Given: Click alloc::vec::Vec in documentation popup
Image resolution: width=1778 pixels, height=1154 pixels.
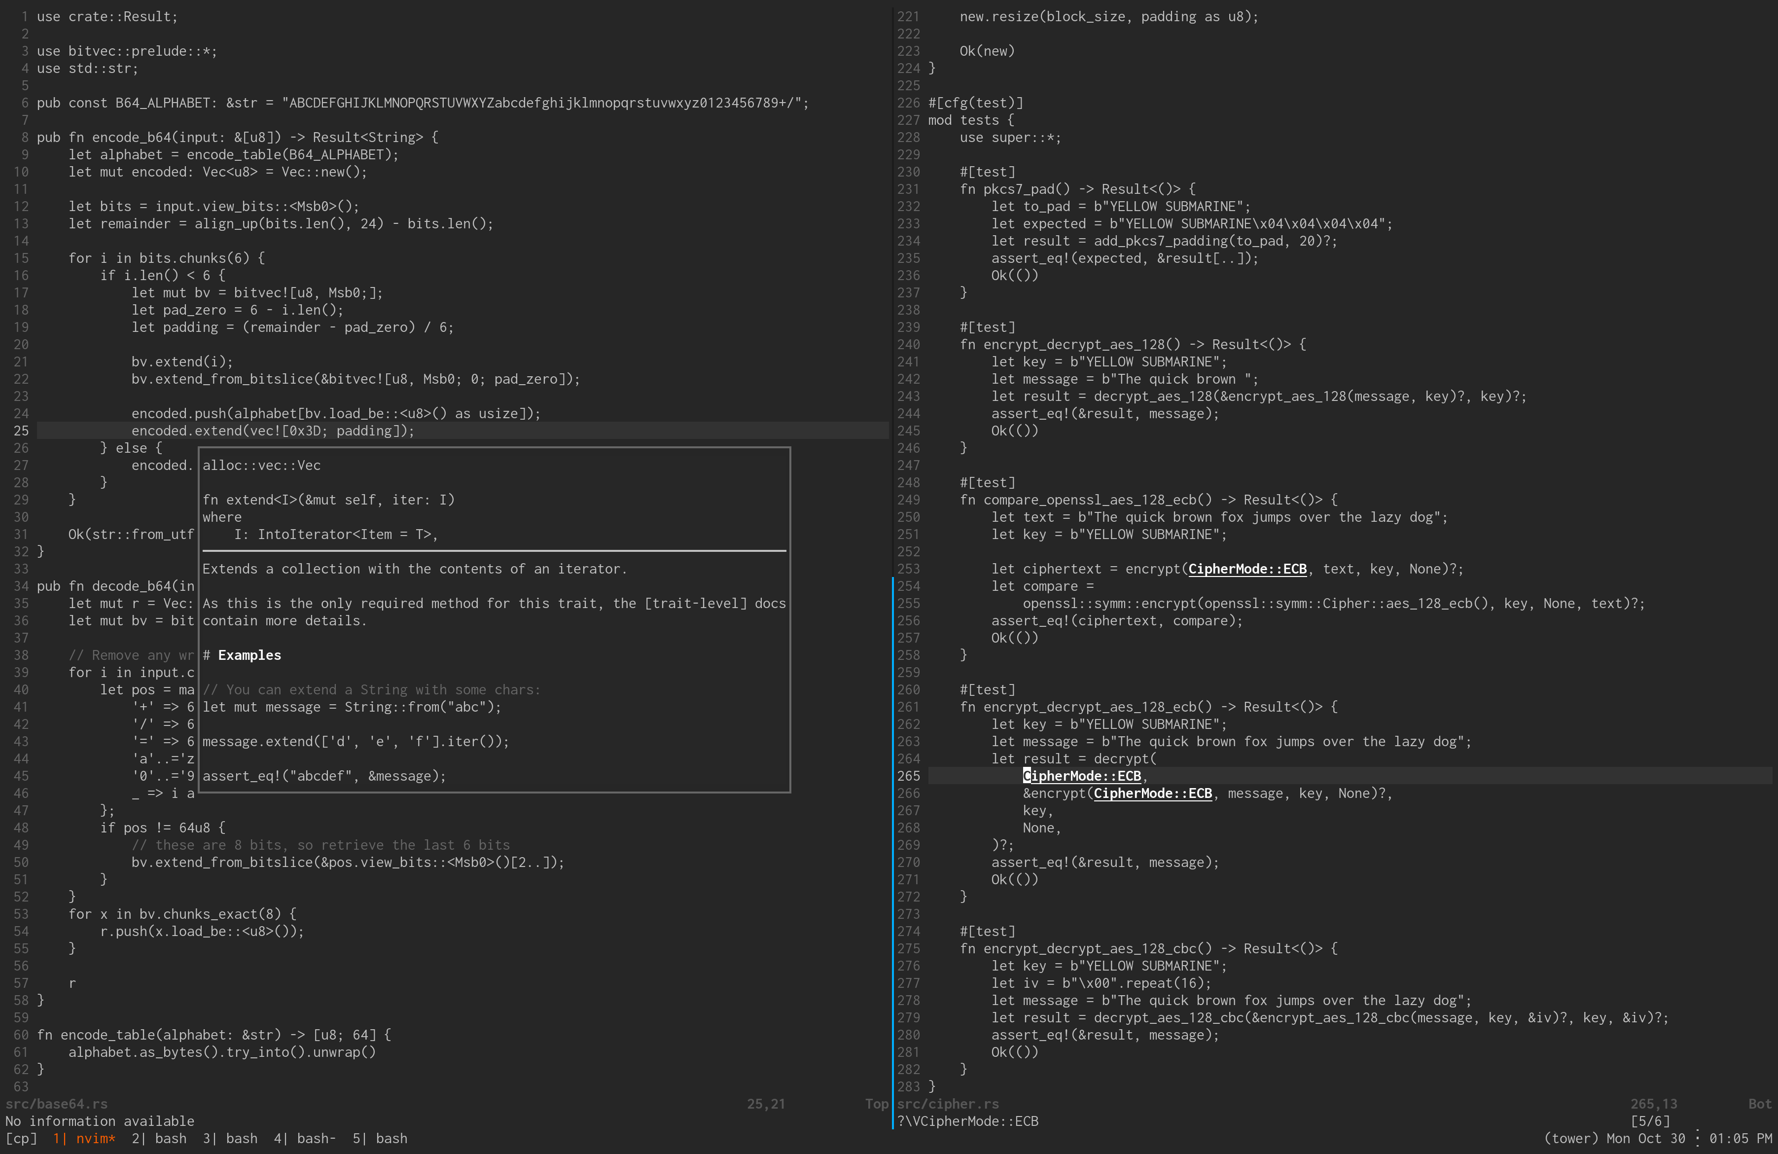Looking at the screenshot, I should pos(261,465).
